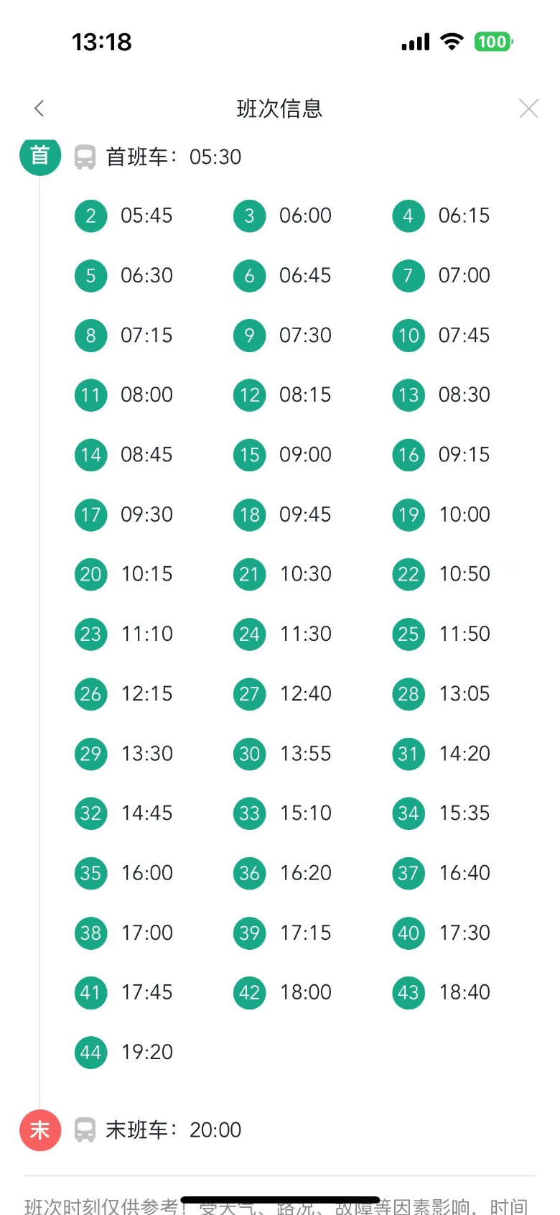
Task: Tap the last bus time 20:00
Action: (215, 1129)
